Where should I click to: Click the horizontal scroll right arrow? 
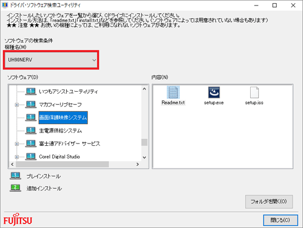click(x=138, y=165)
